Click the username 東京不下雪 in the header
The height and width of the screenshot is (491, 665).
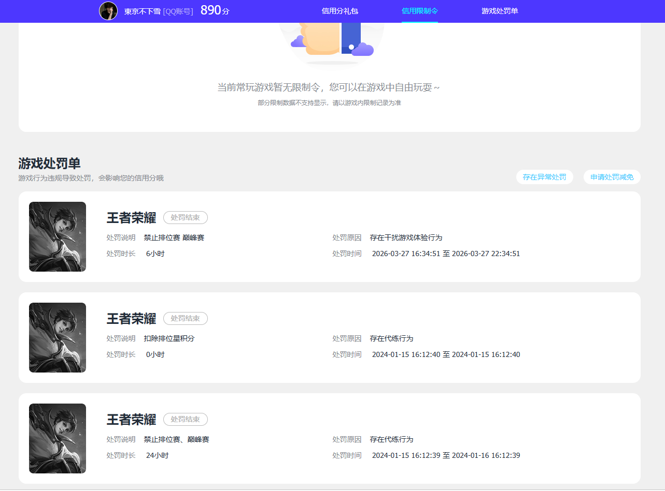tap(143, 11)
